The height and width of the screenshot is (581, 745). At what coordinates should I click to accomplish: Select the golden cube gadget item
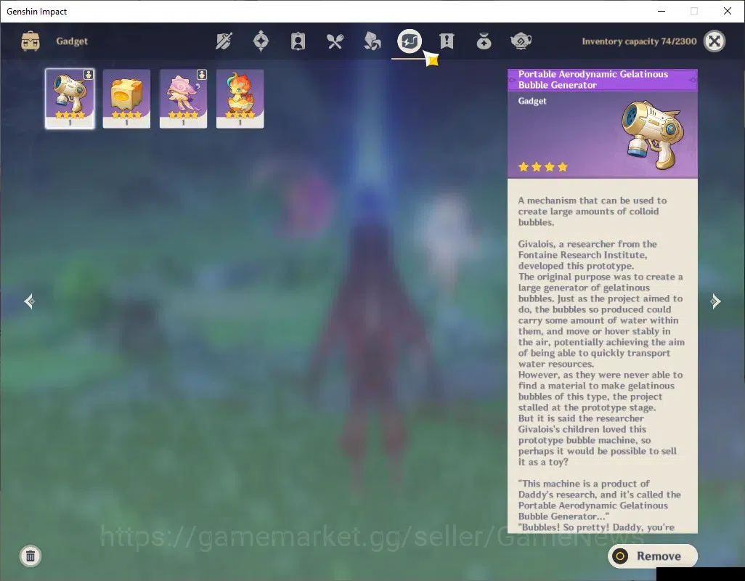click(126, 99)
